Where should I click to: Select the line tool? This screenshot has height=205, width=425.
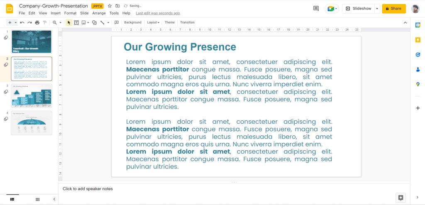pos(103,22)
